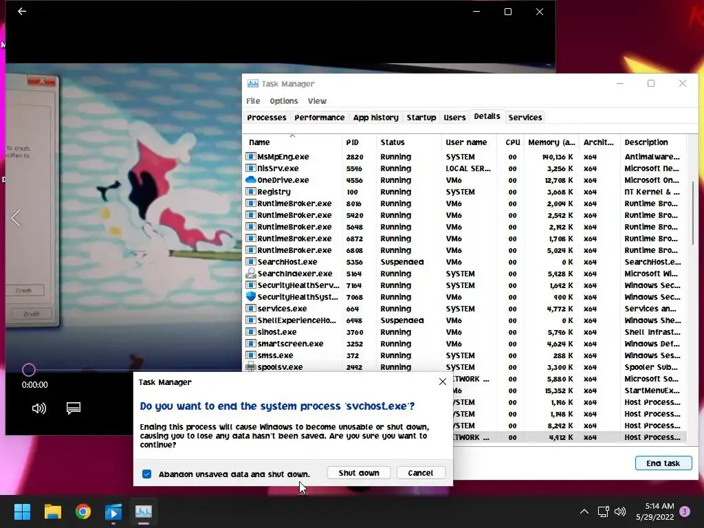
Task: Select the SecurityHealthService row
Action: tap(464, 285)
